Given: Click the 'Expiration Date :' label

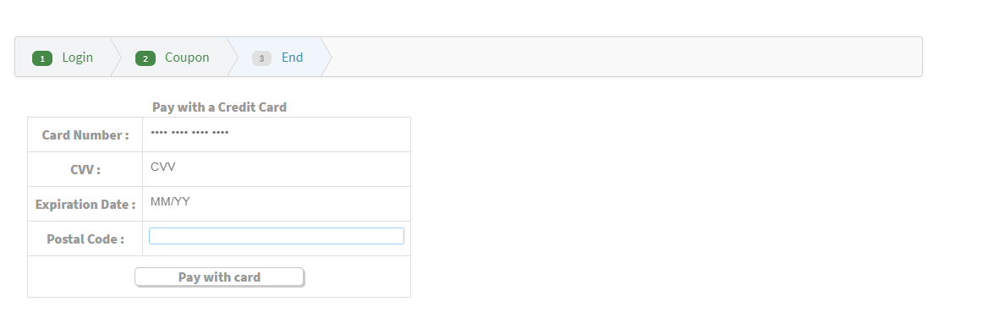Looking at the screenshot, I should [85, 205].
